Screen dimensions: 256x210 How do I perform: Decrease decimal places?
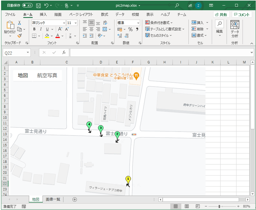127,36
